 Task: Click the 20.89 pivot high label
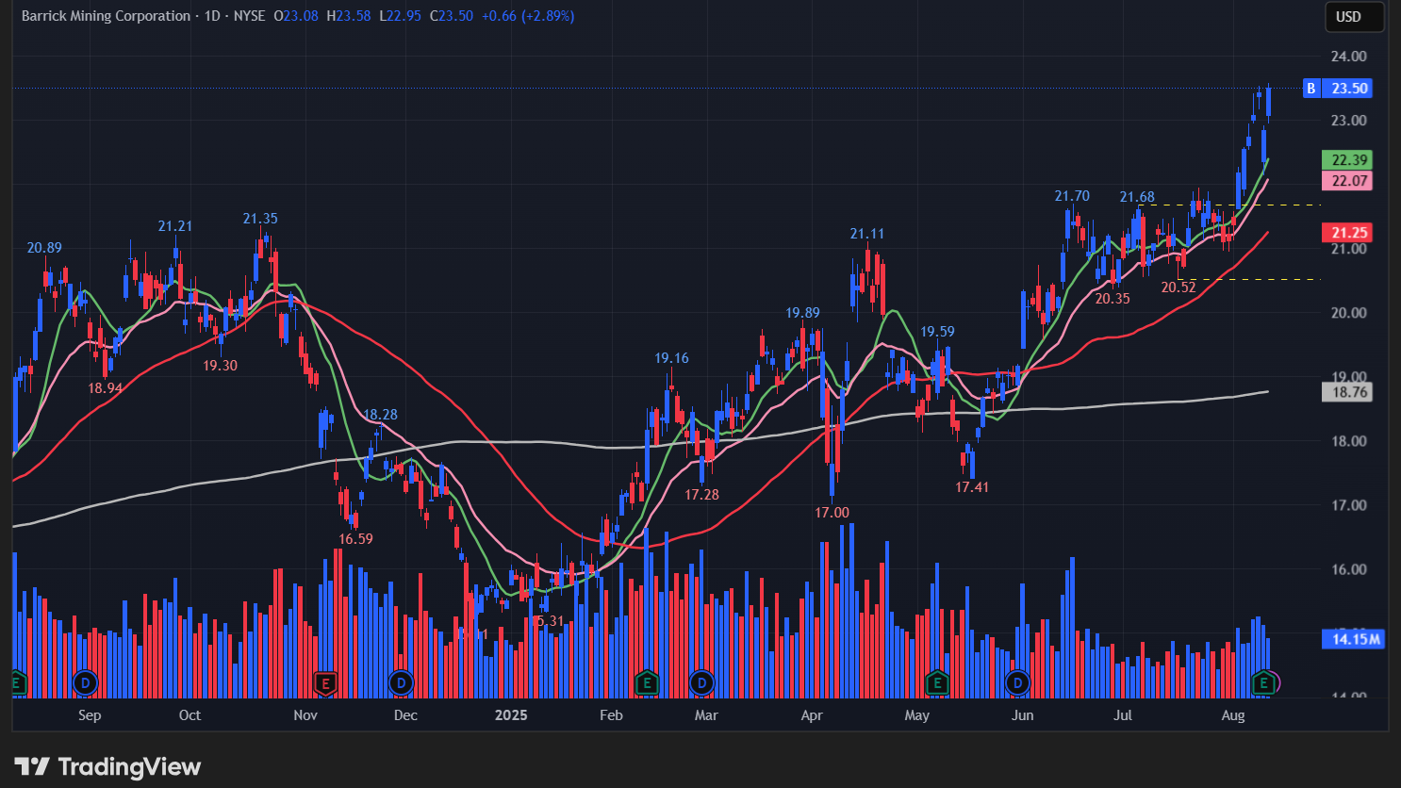[44, 248]
